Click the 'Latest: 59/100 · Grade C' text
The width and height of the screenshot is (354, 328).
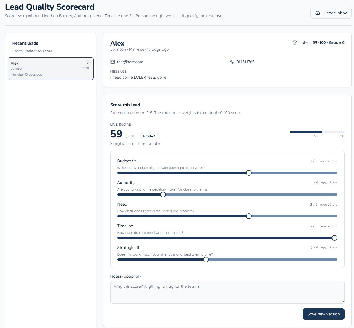(322, 42)
